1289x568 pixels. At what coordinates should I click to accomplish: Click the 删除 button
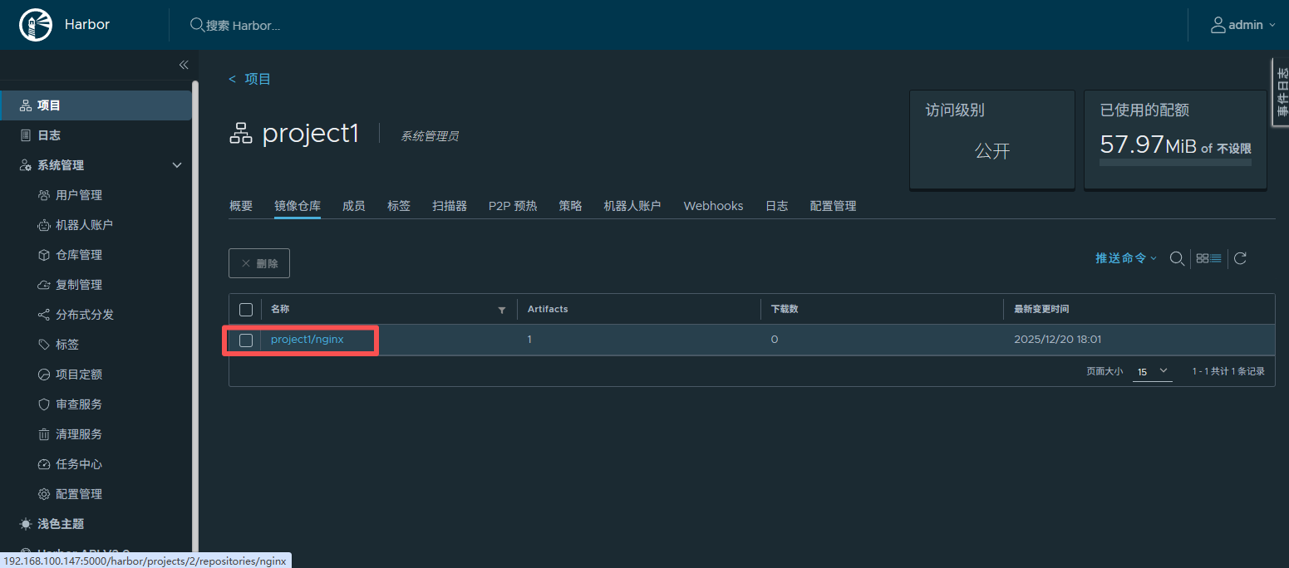point(259,263)
